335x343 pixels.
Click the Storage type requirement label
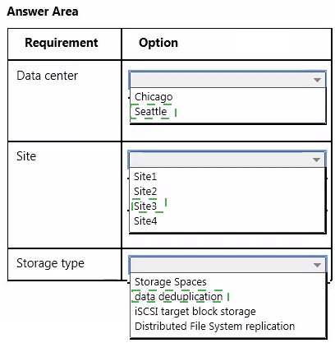(50, 263)
